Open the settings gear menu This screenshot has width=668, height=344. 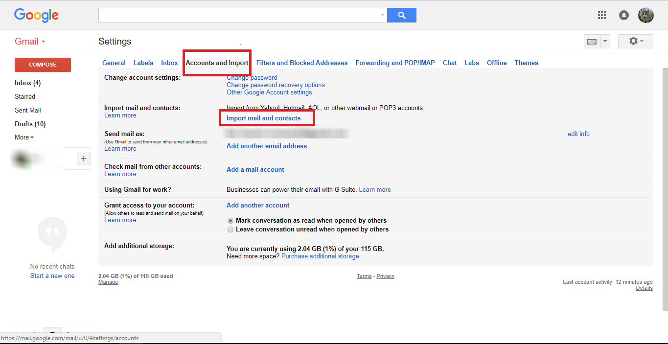635,42
